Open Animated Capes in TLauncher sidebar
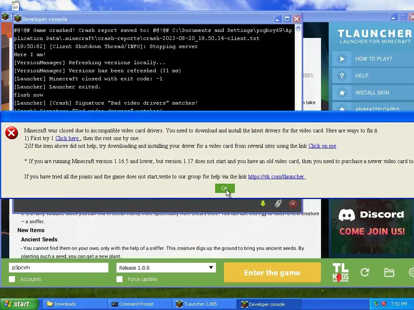The width and height of the screenshot is (414, 310). point(373,107)
